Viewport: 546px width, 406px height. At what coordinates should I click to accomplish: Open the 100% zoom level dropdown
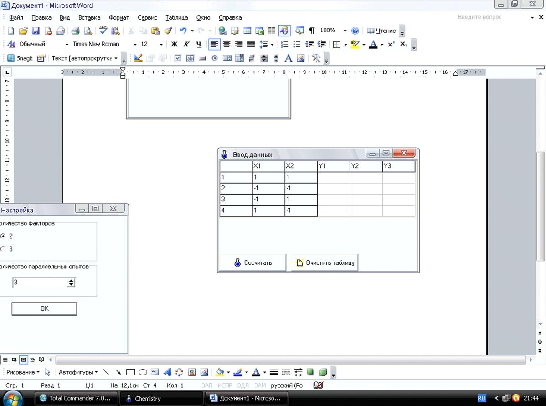coord(345,31)
